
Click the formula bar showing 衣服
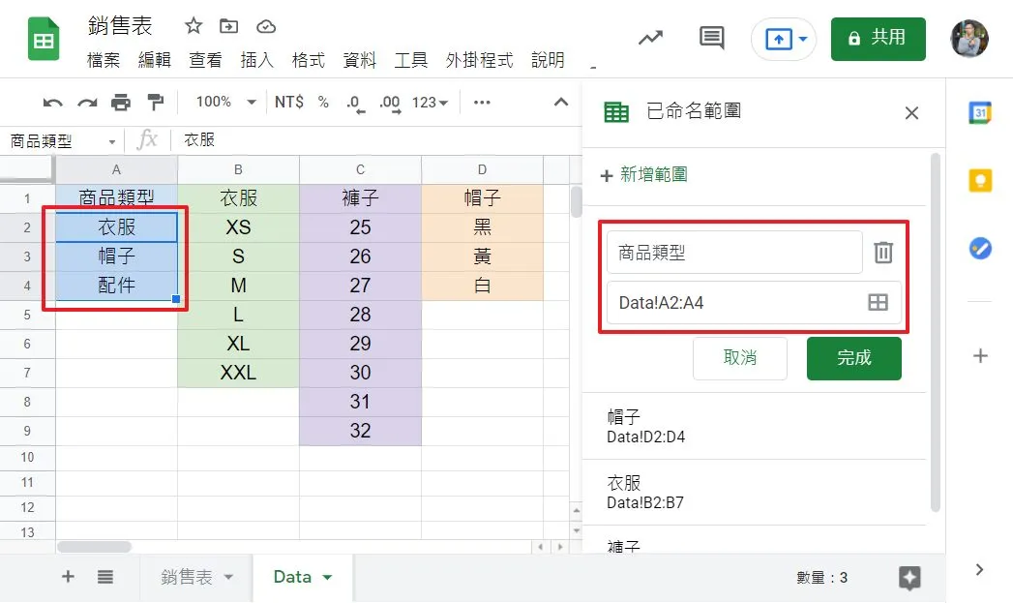pos(374,140)
